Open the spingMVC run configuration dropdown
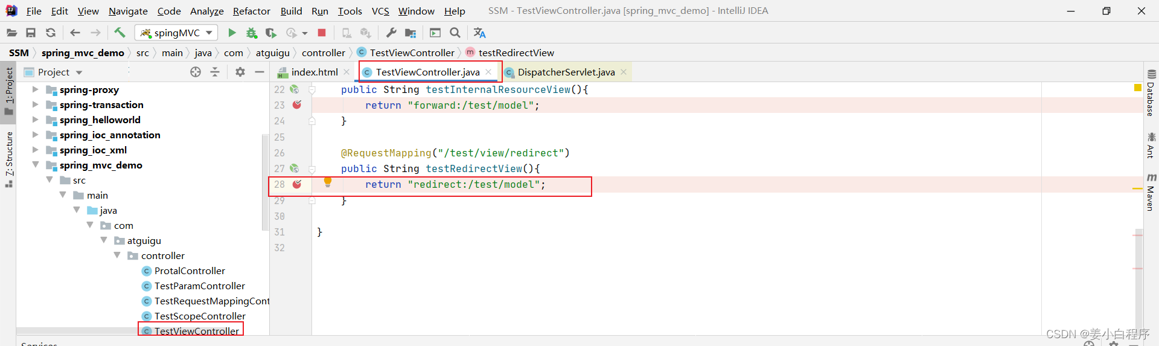 (176, 33)
